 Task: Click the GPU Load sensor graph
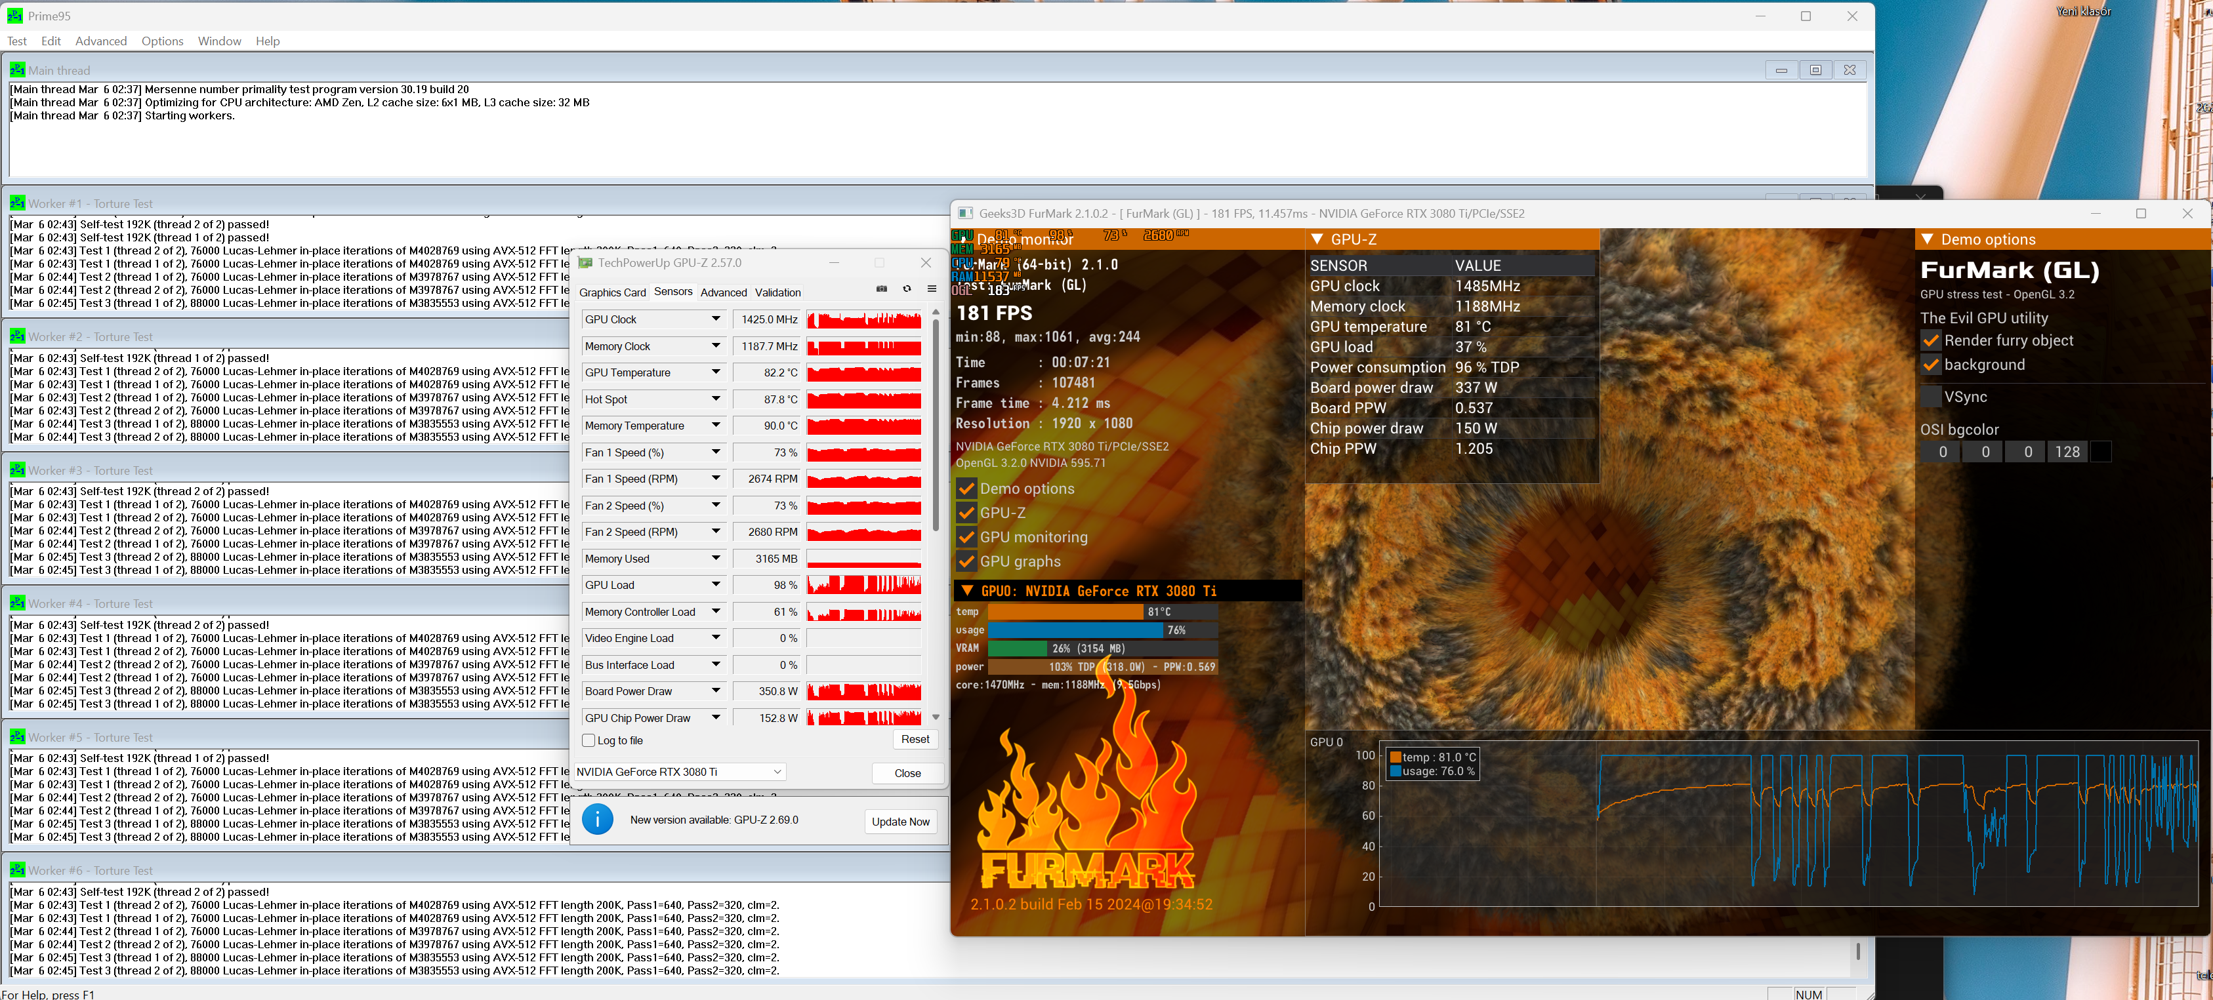864,586
